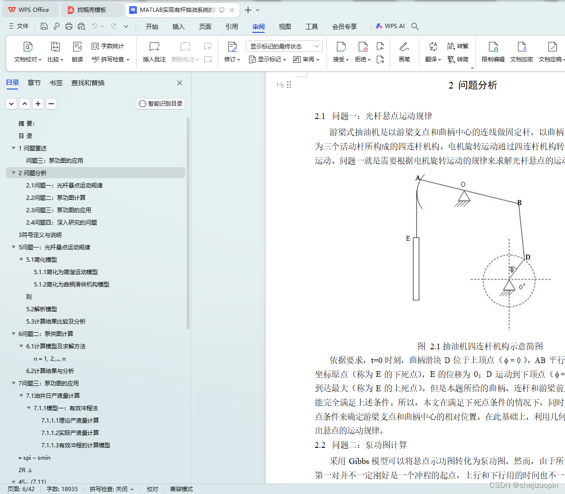Collapse the 5.1简化模型 node

[x=21, y=259]
